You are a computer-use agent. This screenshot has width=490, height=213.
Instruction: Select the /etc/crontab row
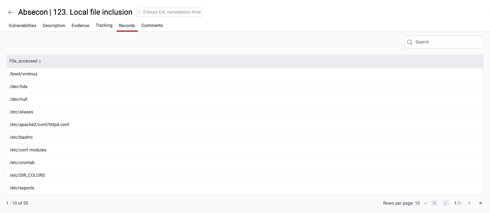click(x=245, y=163)
